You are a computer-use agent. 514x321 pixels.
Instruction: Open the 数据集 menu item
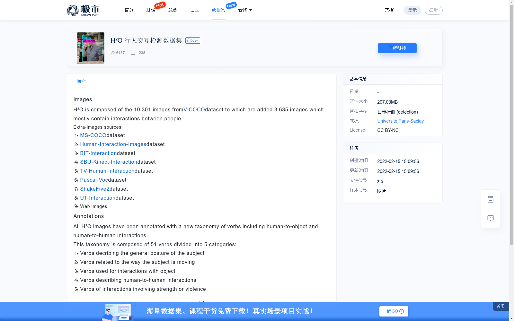coord(218,10)
